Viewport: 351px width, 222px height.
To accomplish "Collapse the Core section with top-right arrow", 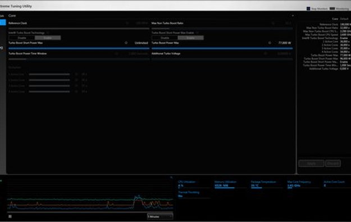I will tap(293, 16).
